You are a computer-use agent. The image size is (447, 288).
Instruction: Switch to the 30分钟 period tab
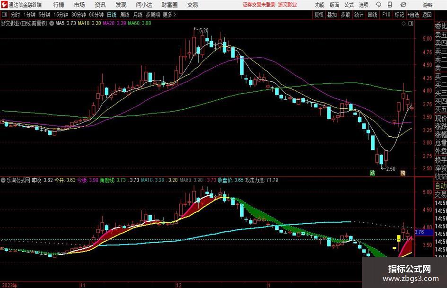coord(79,15)
